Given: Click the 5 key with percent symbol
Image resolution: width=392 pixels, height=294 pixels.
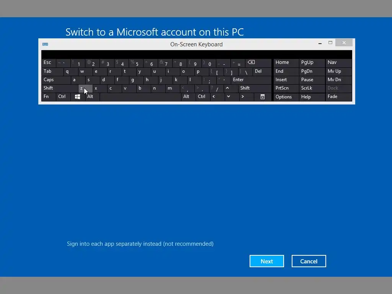Looking at the screenshot, I should 136,63.
